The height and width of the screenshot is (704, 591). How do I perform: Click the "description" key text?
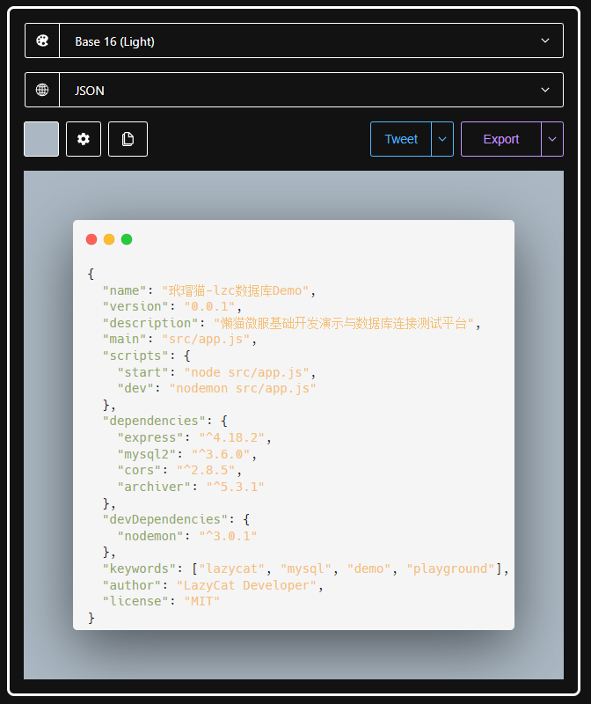150,323
